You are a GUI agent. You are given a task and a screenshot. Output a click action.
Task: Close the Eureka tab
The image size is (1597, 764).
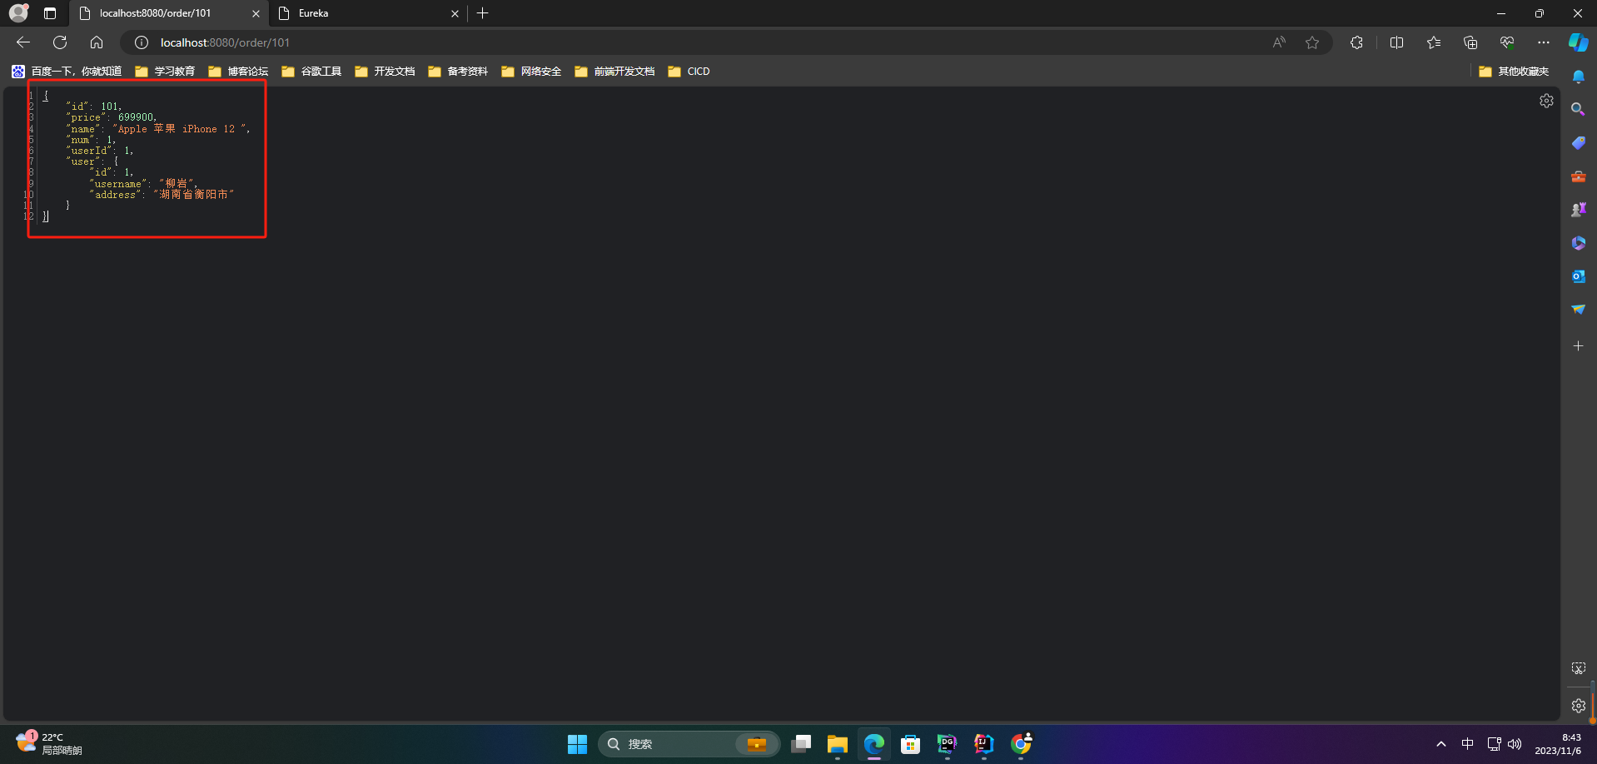coord(455,13)
